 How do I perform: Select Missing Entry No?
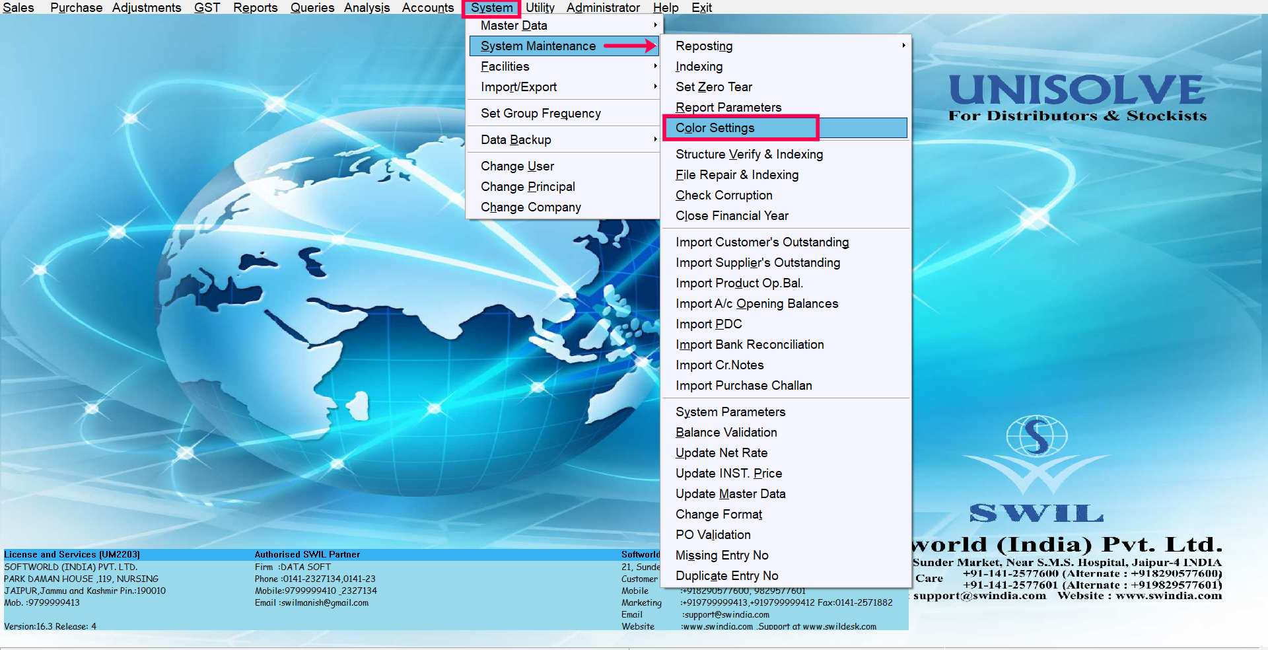(x=786, y=556)
